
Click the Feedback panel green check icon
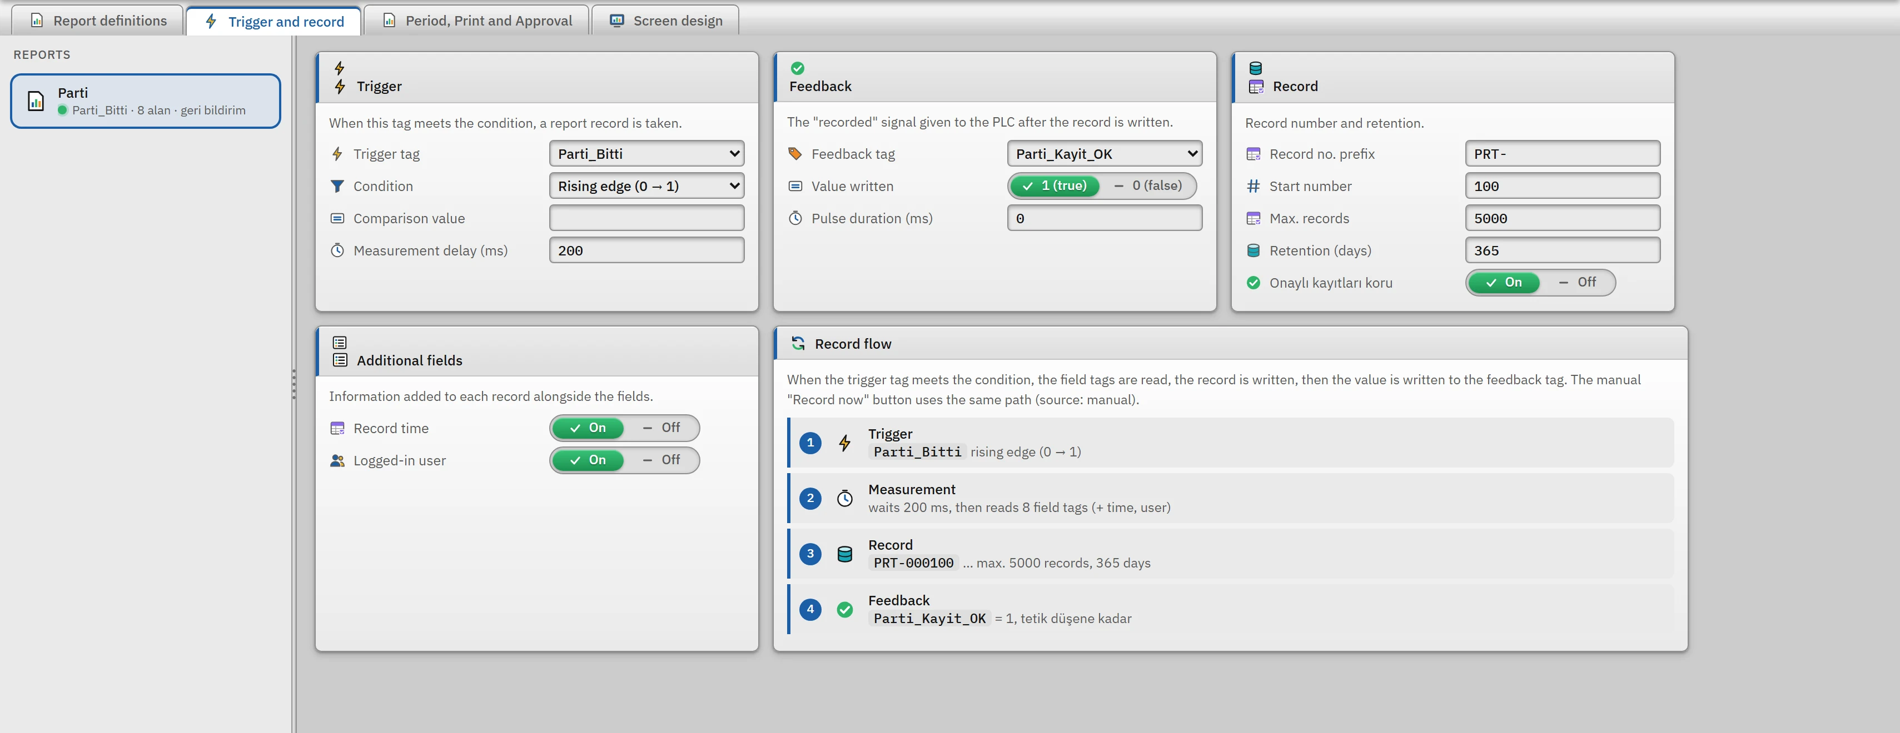(x=797, y=68)
